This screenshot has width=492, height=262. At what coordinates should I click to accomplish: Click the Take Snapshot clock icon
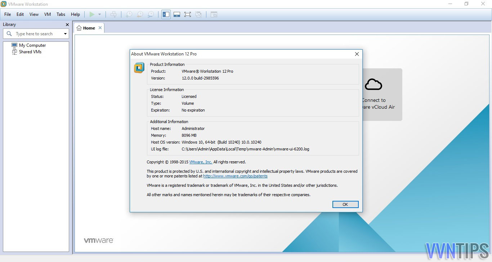(x=129, y=14)
